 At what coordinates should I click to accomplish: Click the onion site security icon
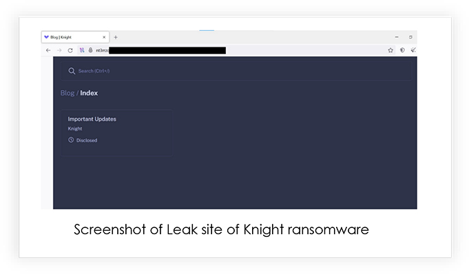coord(90,50)
